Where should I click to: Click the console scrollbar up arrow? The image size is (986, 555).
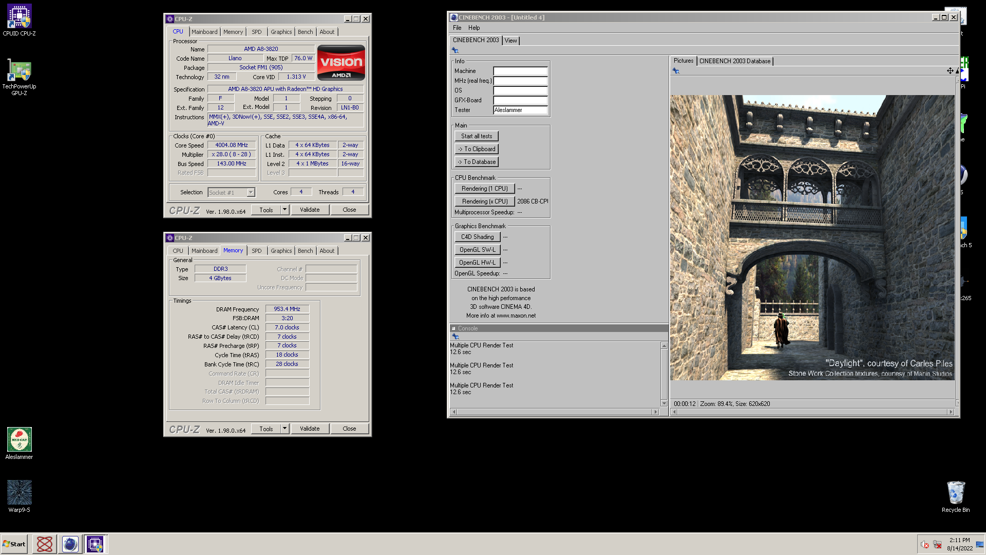point(664,345)
